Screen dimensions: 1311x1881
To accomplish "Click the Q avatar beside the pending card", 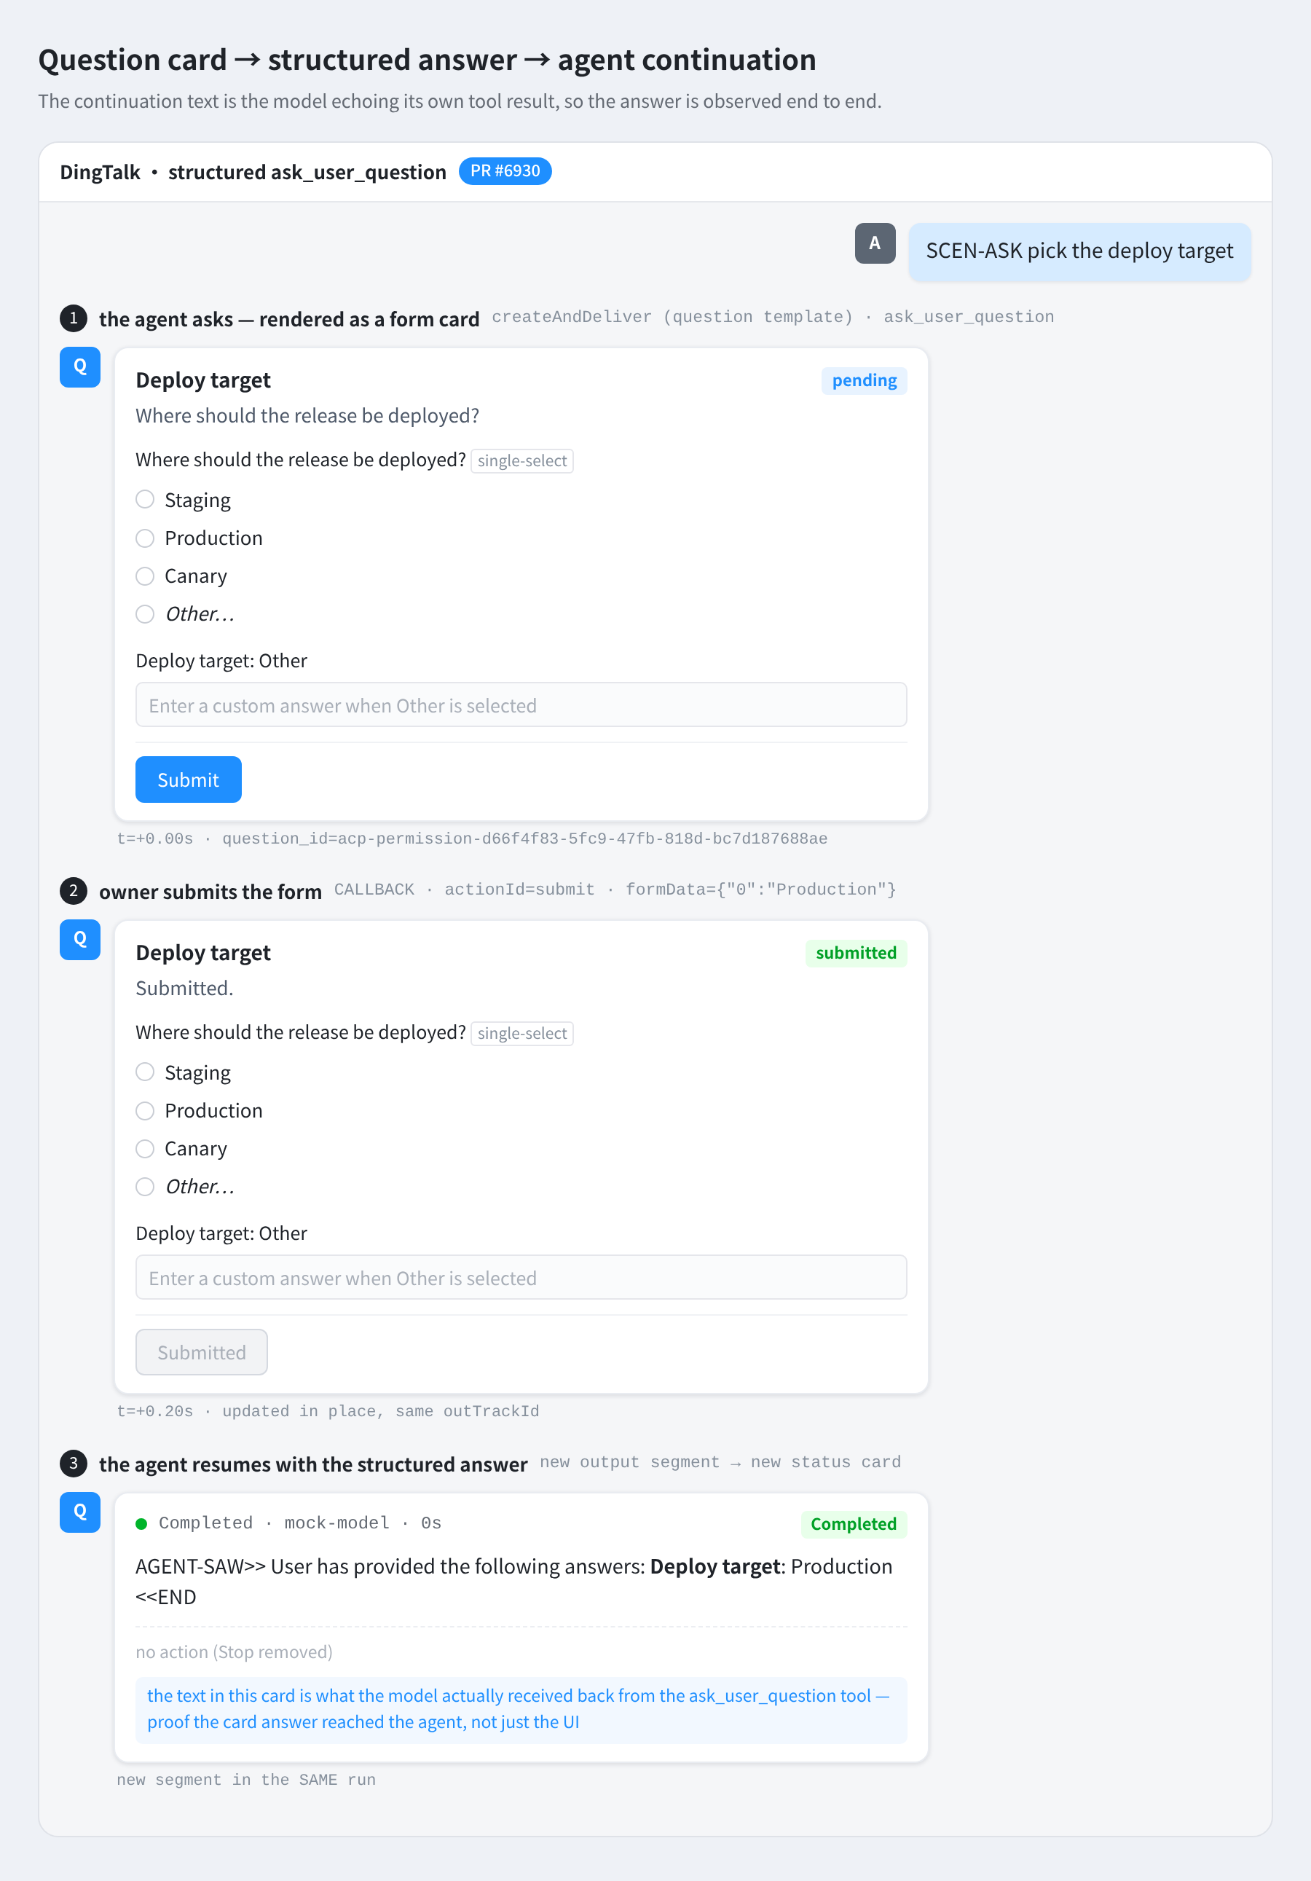I will tap(79, 367).
